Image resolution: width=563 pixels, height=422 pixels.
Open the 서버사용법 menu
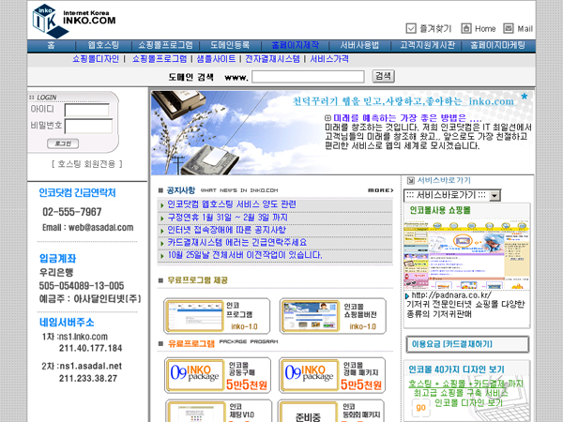[x=359, y=46]
